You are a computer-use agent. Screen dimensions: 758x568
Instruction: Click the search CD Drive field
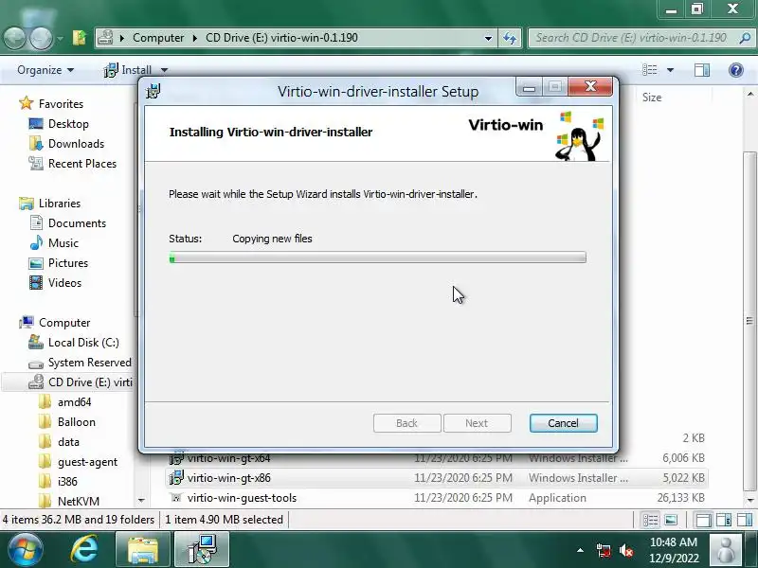pos(633,38)
